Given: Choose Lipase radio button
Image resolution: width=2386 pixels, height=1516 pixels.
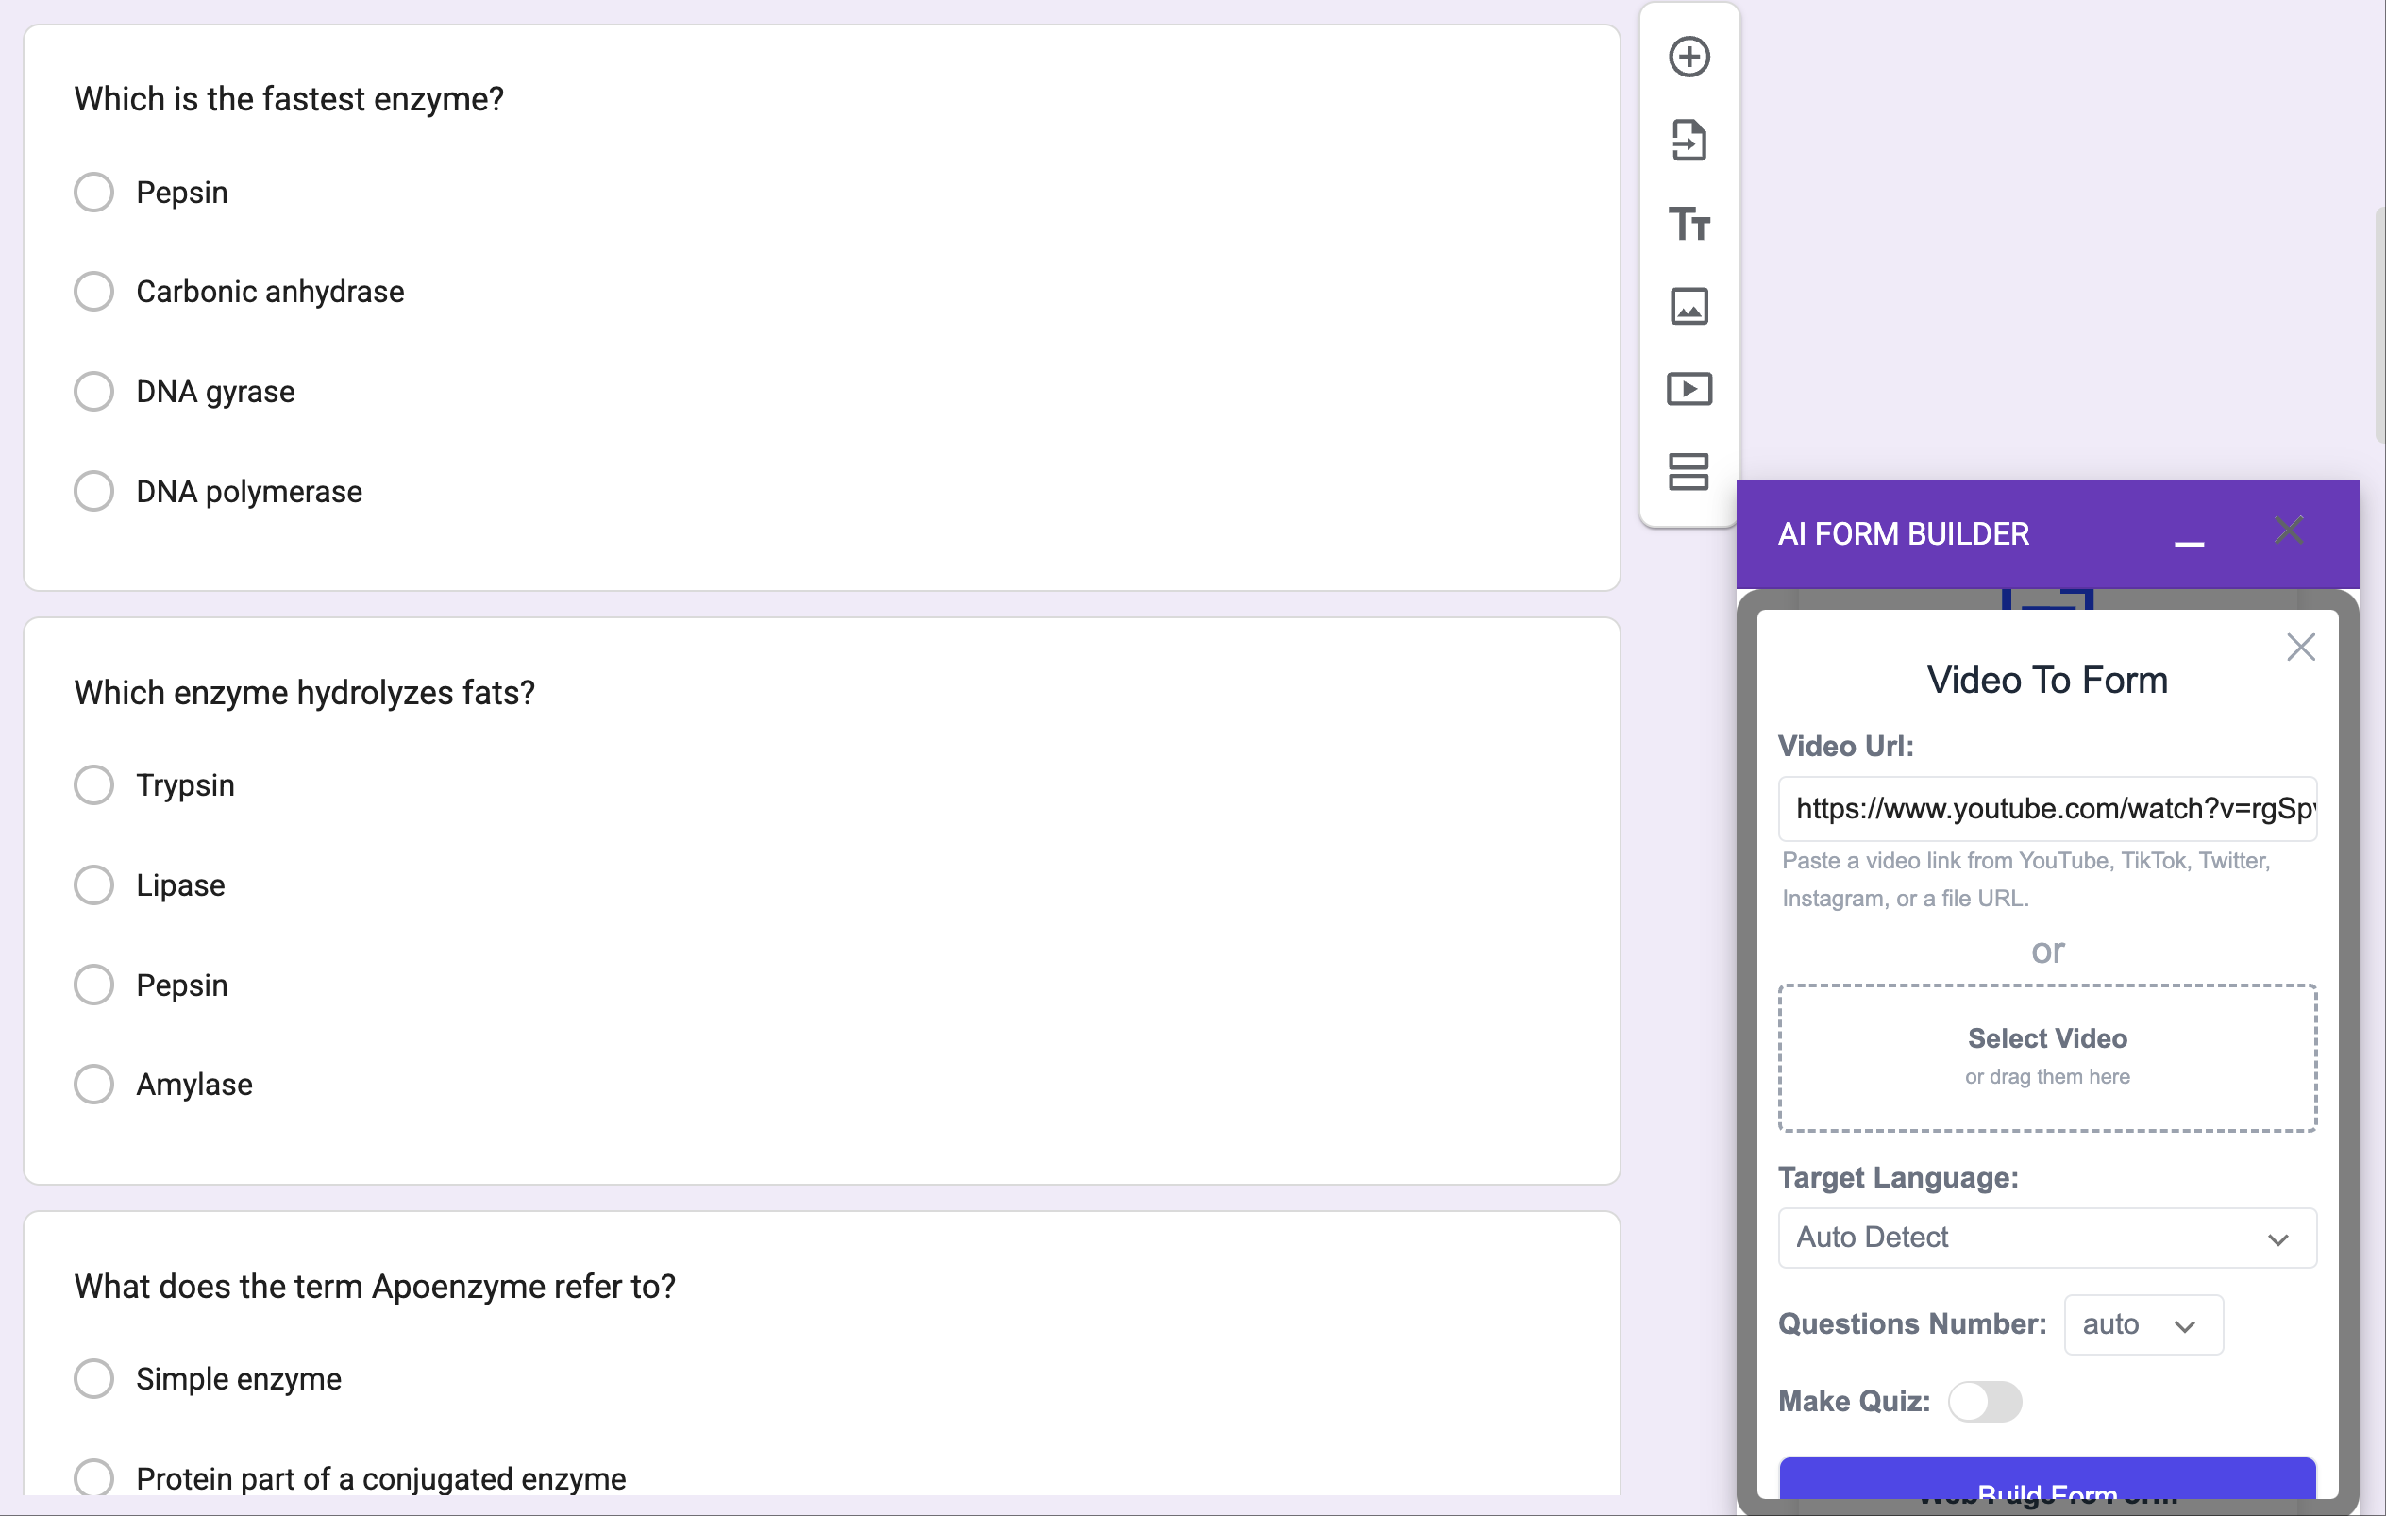Looking at the screenshot, I should (x=94, y=884).
